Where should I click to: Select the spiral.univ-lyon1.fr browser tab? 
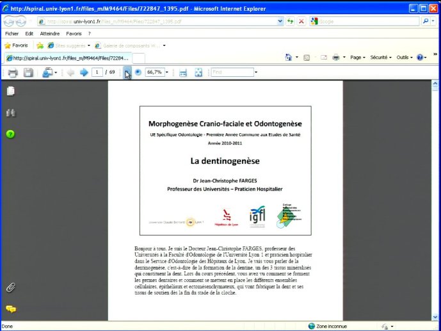coord(68,58)
